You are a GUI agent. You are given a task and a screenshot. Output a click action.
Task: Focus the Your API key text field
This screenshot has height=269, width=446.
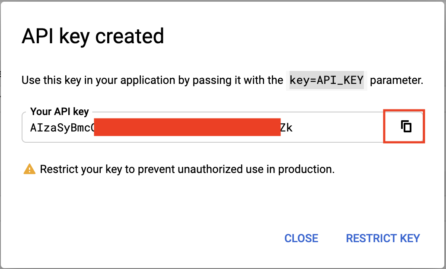(202, 127)
